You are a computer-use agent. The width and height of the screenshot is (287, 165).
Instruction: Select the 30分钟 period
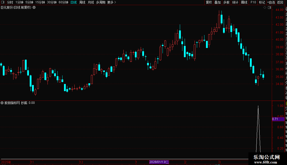[x=52, y=2]
